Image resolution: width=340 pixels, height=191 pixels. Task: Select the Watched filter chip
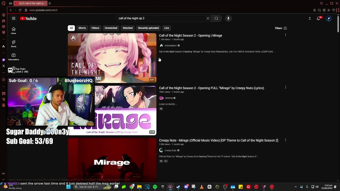(x=127, y=28)
